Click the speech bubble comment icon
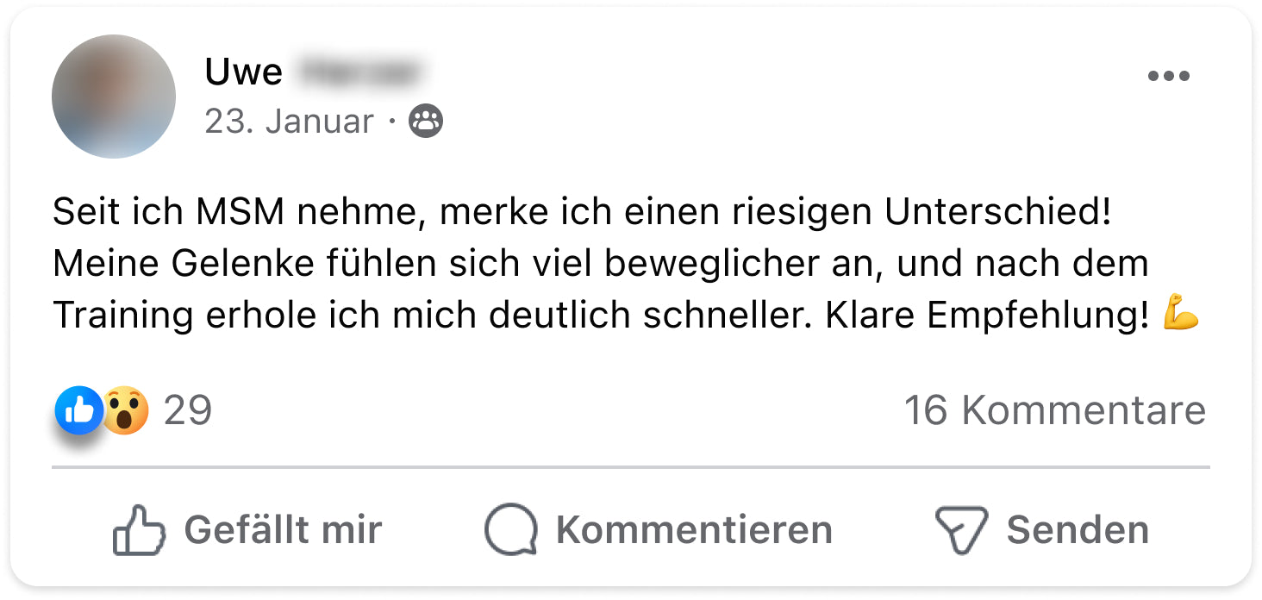Screen dimensions: 1262x600 coord(511,530)
